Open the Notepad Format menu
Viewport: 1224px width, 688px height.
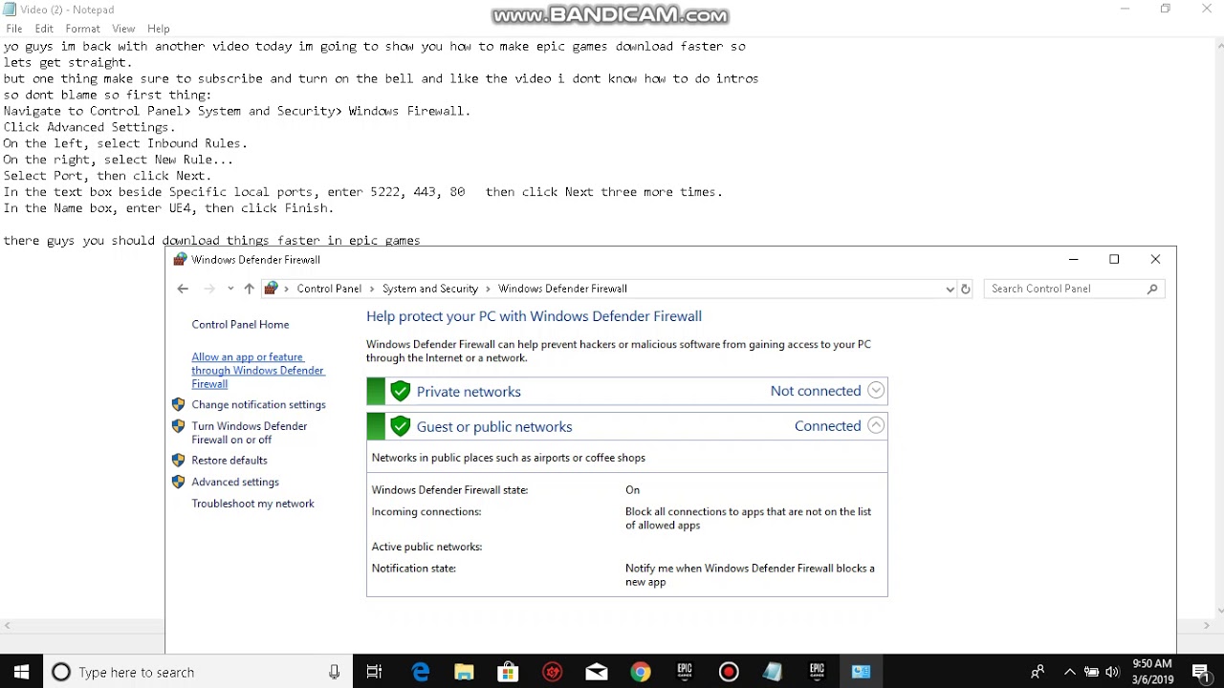[83, 29]
